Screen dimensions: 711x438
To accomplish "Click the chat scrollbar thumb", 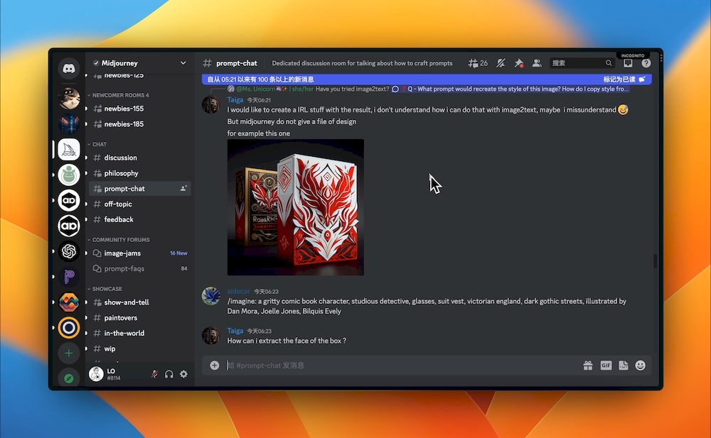I will click(x=655, y=261).
